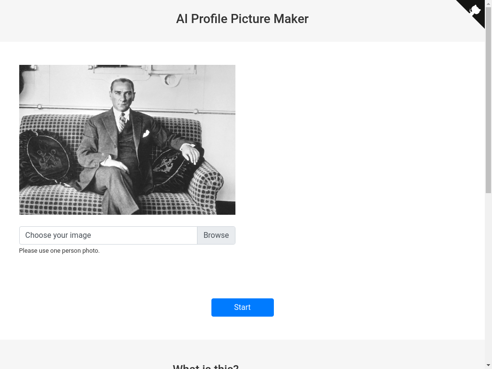492x369 pixels.
Task: Click the one person photo hint text
Action: 59,251
